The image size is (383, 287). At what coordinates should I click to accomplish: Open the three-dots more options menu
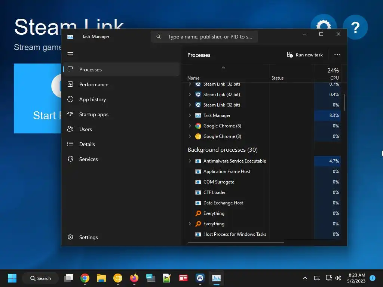[x=337, y=55]
